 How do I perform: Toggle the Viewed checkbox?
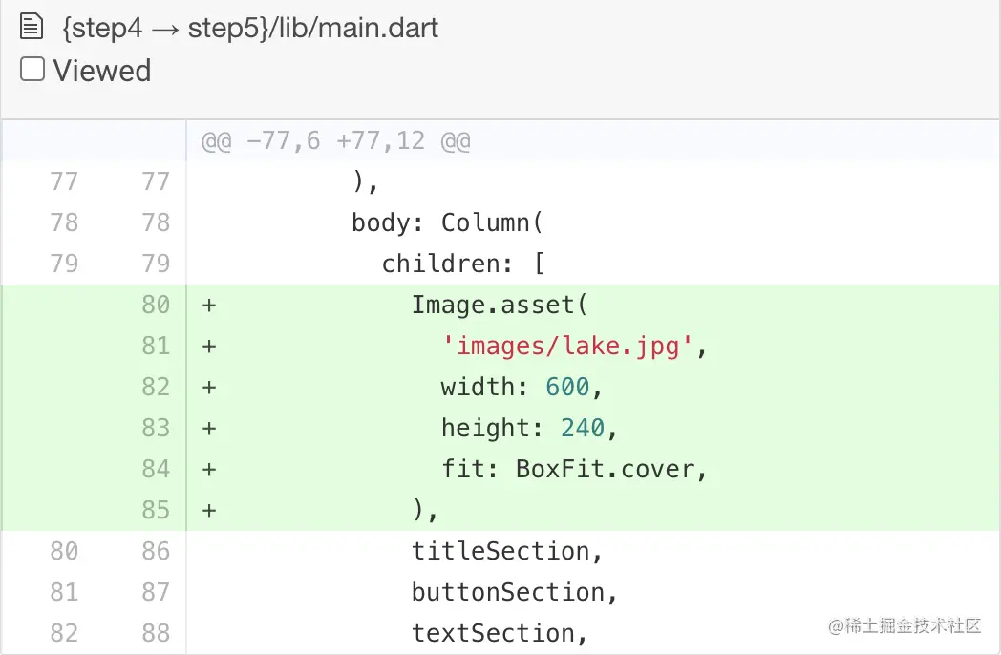pos(32,70)
